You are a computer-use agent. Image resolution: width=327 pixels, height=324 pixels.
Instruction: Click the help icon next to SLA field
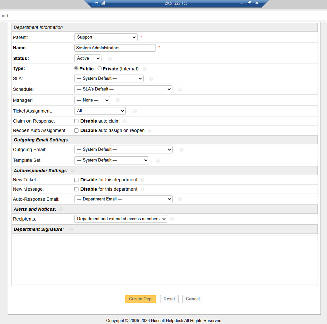click(x=151, y=78)
